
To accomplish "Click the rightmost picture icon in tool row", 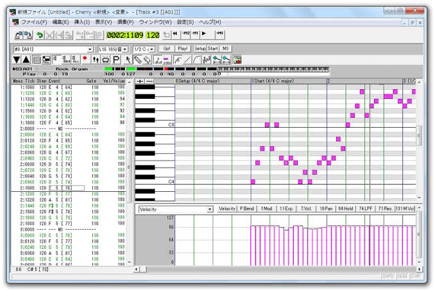I will [237, 60].
